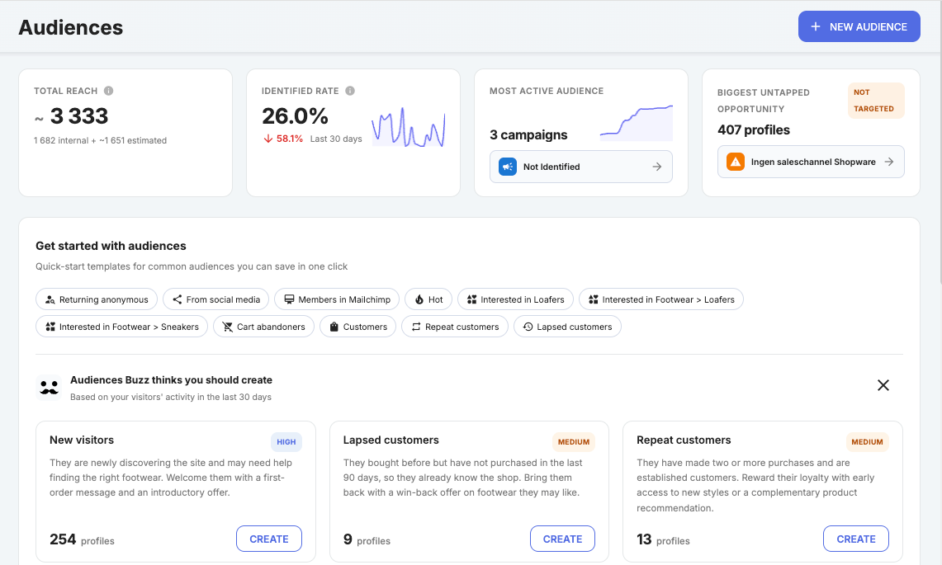Image resolution: width=942 pixels, height=565 pixels.
Task: Click category icon on Footwear > Sneakers chip
Action: tap(50, 326)
